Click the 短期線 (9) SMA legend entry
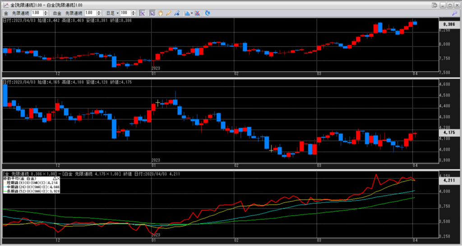The height and width of the screenshot is (246, 462). point(32,183)
